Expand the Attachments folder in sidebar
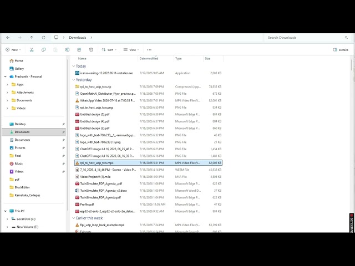Viewport: 355px width, 266px height. click(7, 93)
